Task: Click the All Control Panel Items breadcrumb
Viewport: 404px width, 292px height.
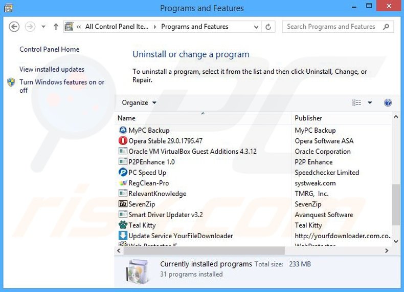Action: tap(117, 27)
